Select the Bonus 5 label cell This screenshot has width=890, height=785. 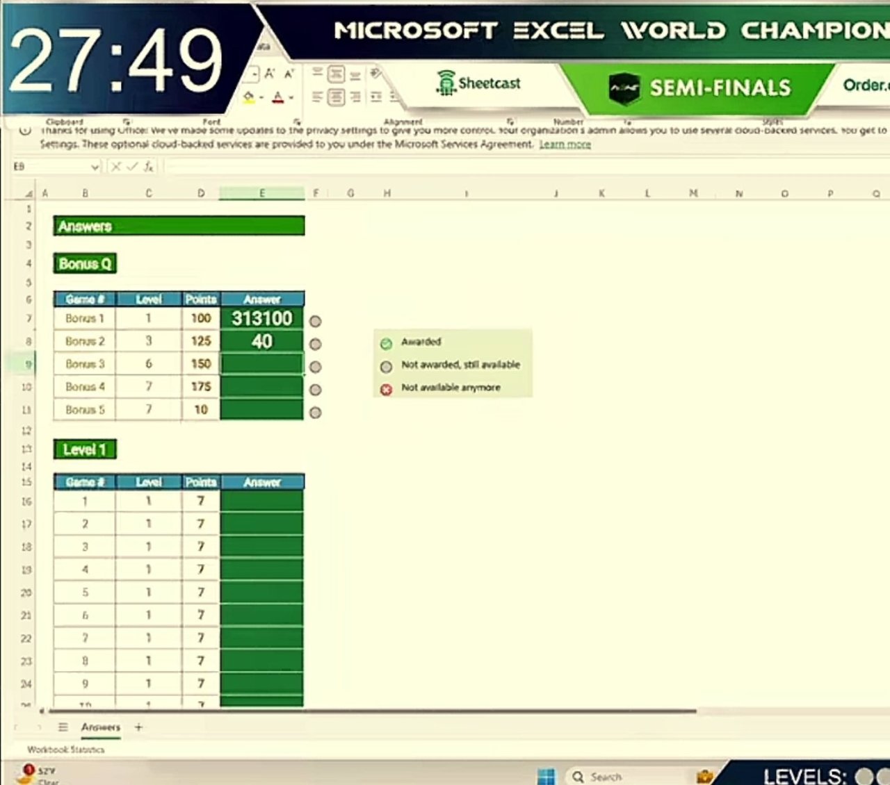[x=85, y=410]
